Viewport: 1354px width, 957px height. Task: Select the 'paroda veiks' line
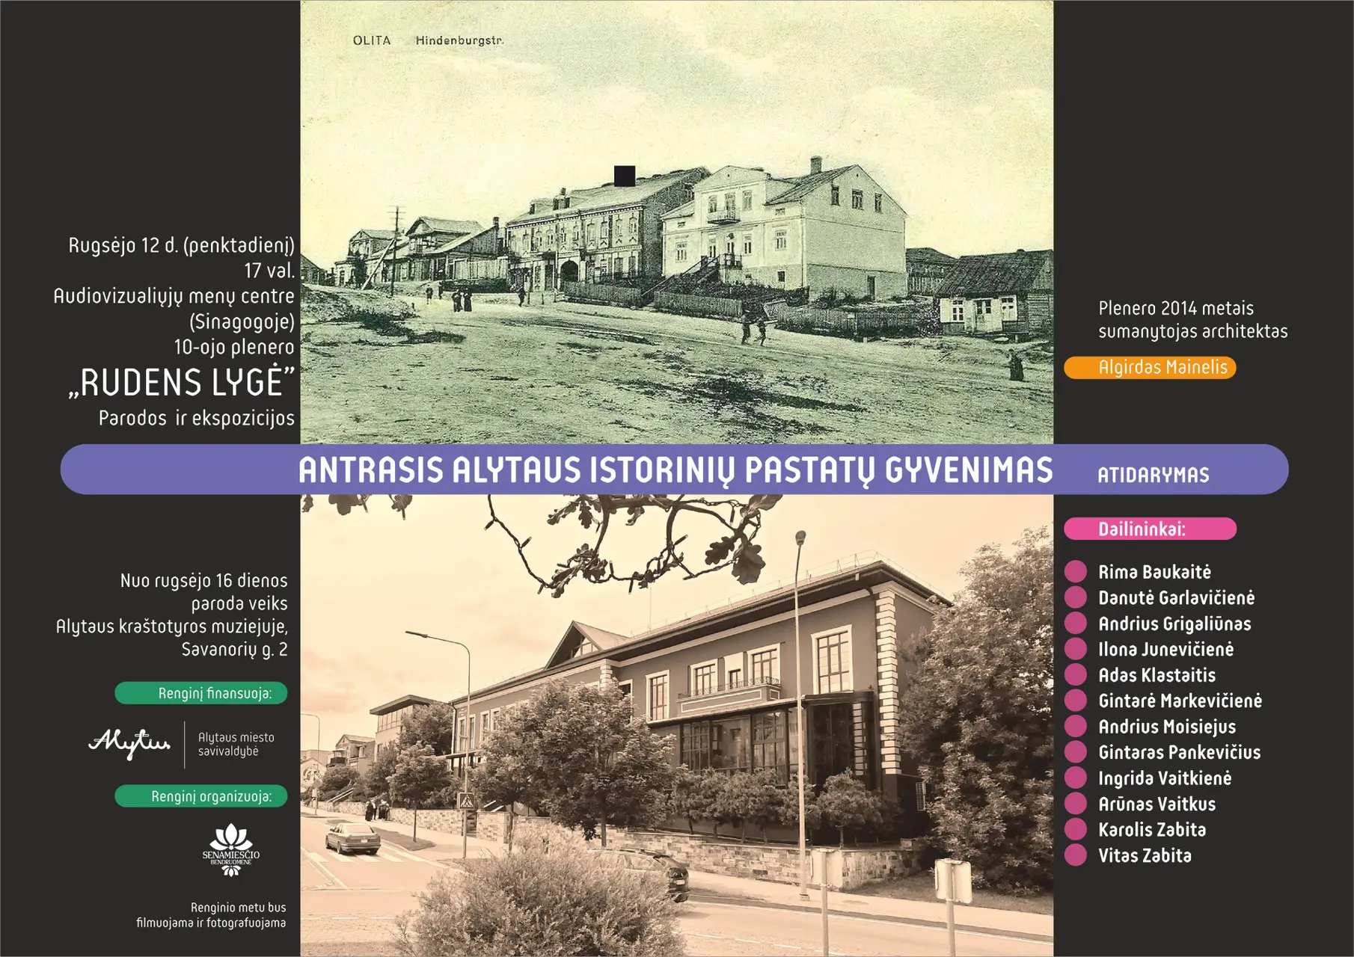[x=239, y=603]
